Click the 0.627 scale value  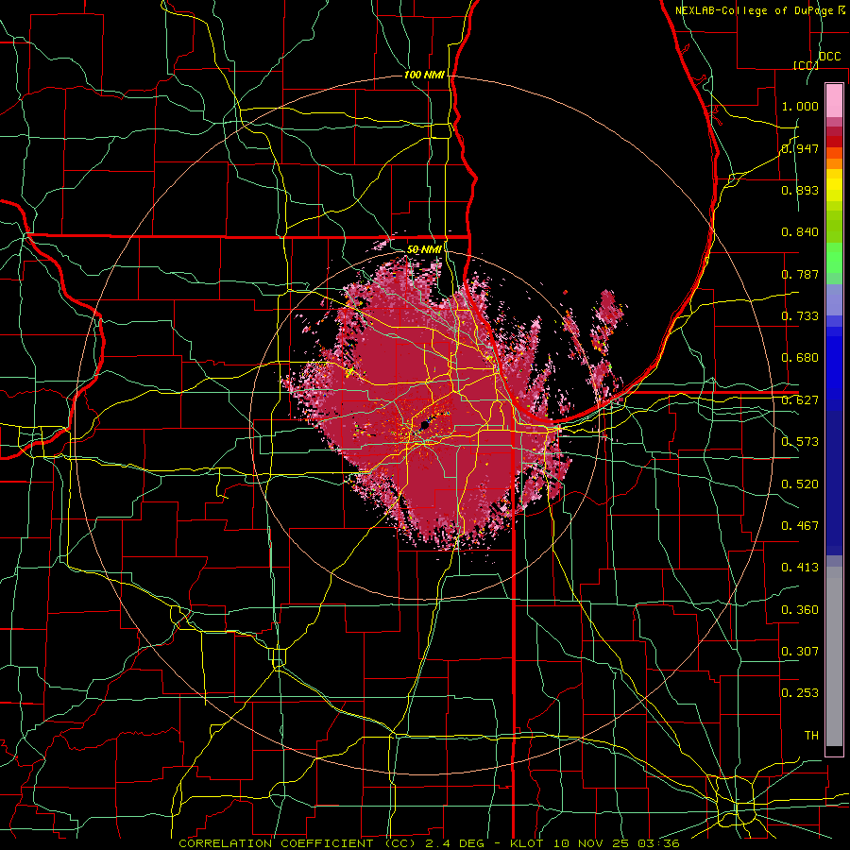coord(800,400)
